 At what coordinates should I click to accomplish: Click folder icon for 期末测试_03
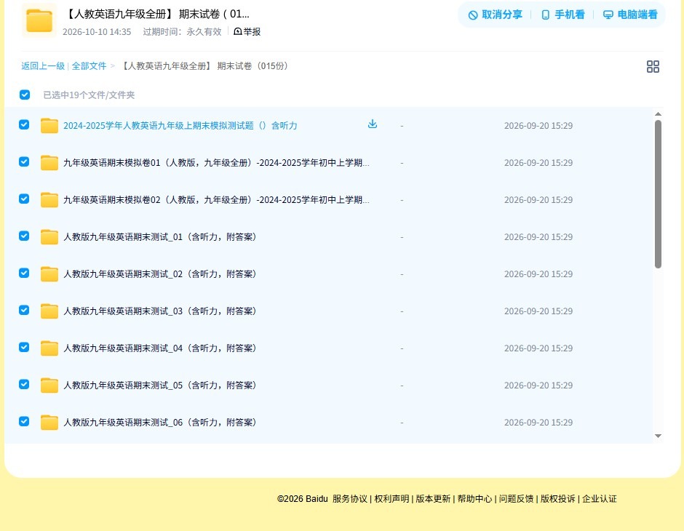click(49, 311)
